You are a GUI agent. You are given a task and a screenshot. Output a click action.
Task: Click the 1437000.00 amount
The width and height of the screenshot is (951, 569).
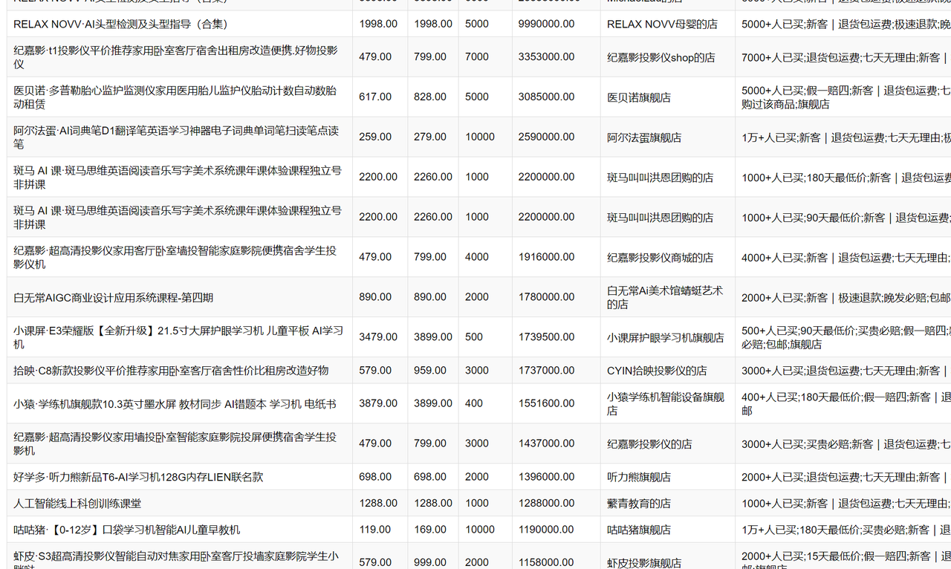click(546, 443)
